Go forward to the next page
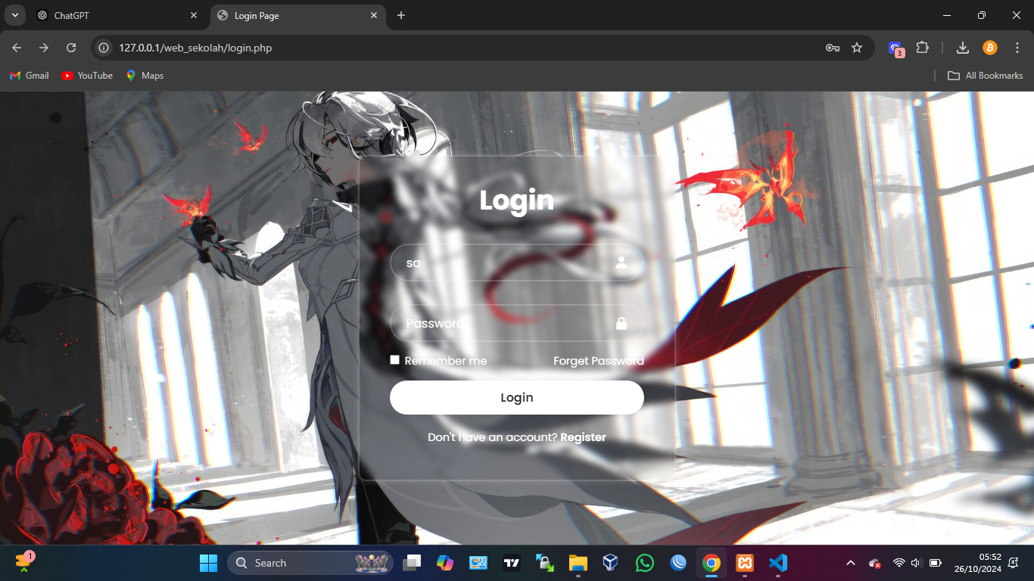This screenshot has width=1034, height=581. point(44,48)
